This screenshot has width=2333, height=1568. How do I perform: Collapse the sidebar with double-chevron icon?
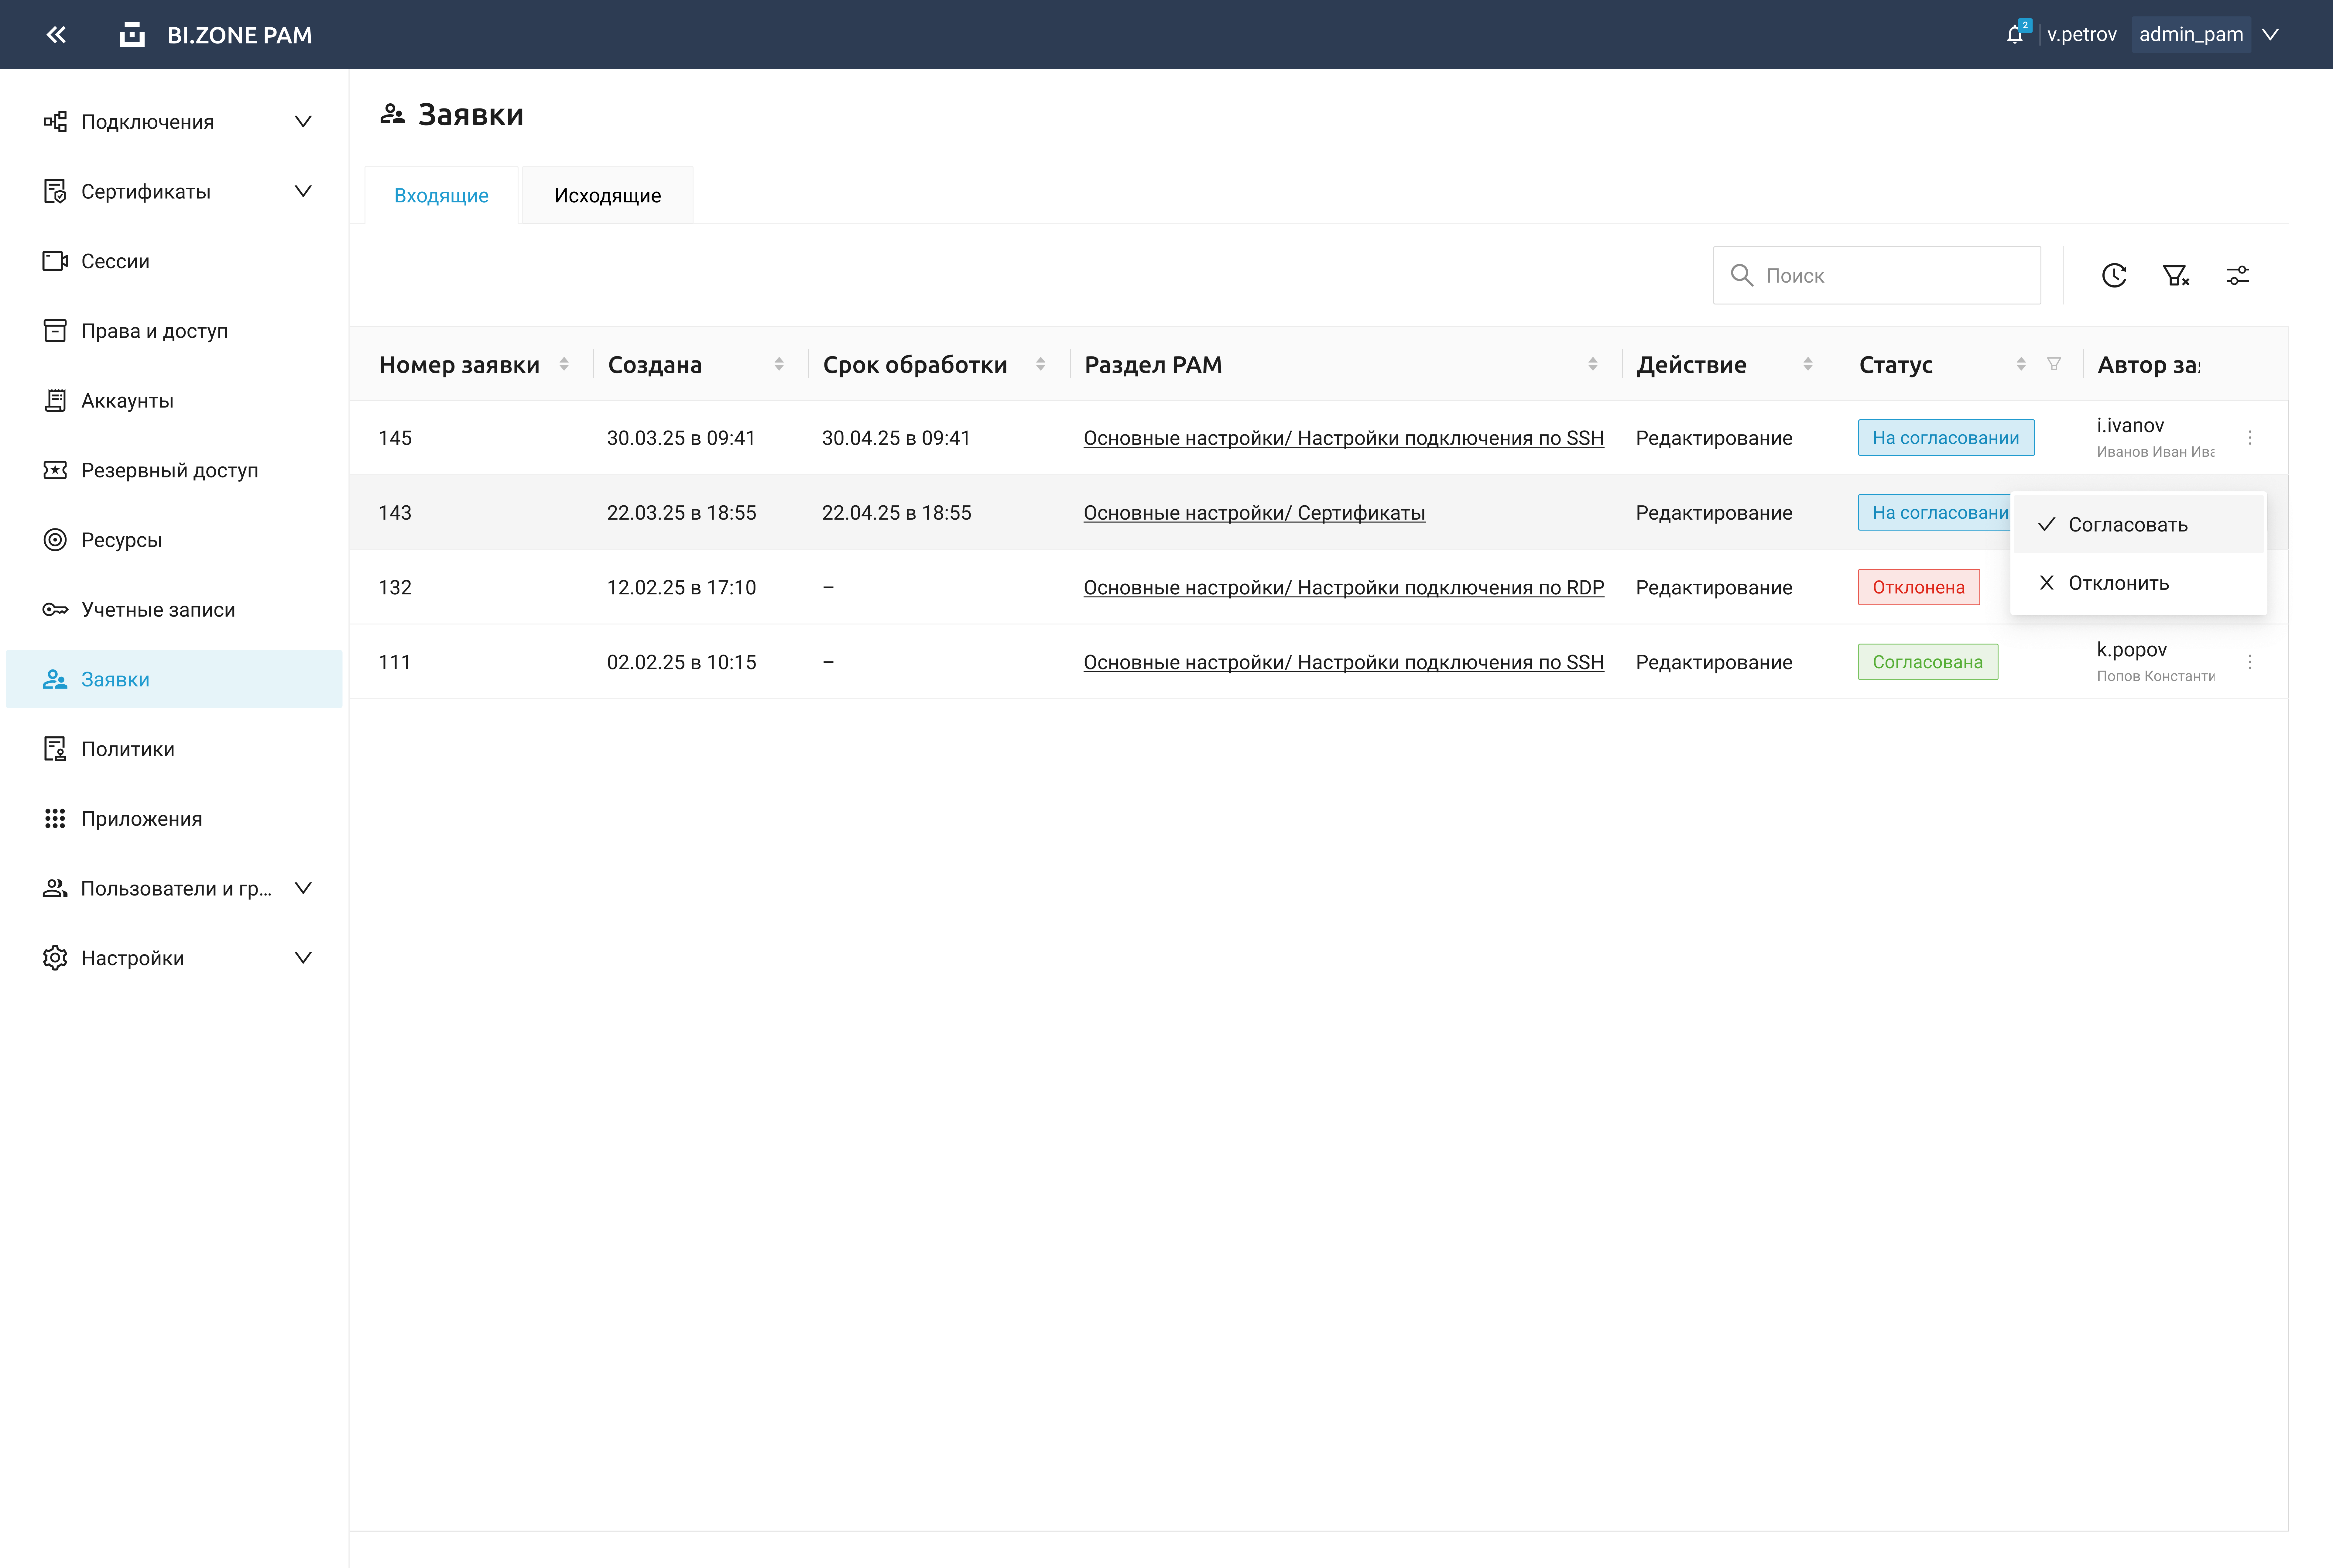[56, 35]
